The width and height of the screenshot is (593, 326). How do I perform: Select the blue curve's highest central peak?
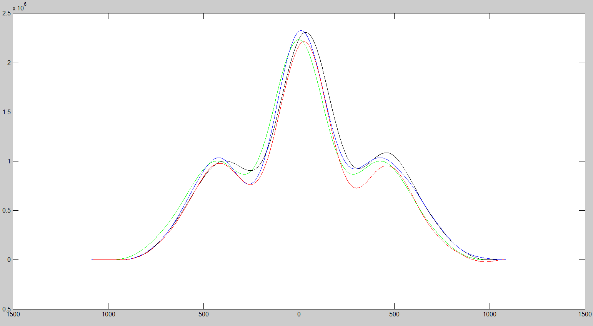tap(301, 31)
